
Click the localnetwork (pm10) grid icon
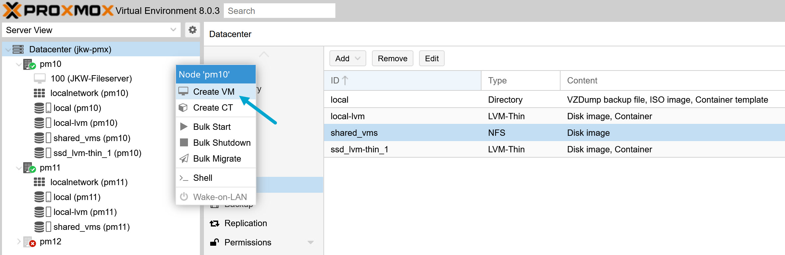(x=39, y=93)
